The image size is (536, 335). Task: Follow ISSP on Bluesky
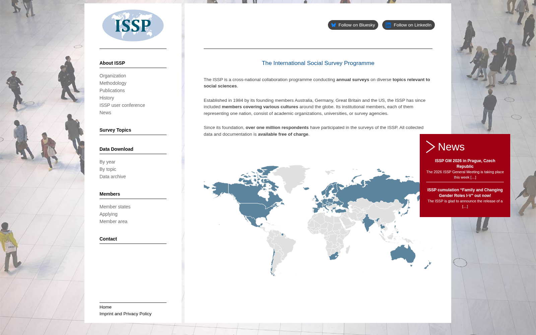click(353, 25)
